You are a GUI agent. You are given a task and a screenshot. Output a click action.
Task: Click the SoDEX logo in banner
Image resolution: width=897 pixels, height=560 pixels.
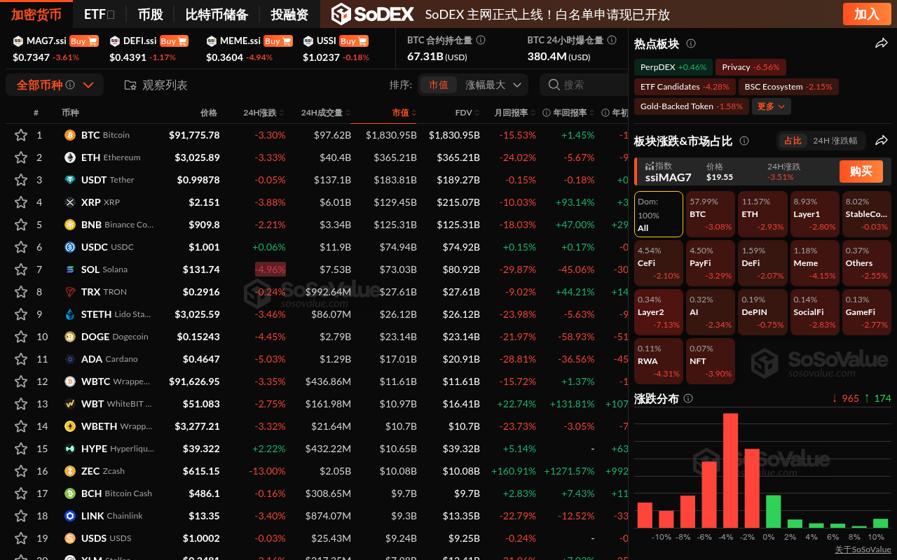pyautogui.click(x=372, y=14)
